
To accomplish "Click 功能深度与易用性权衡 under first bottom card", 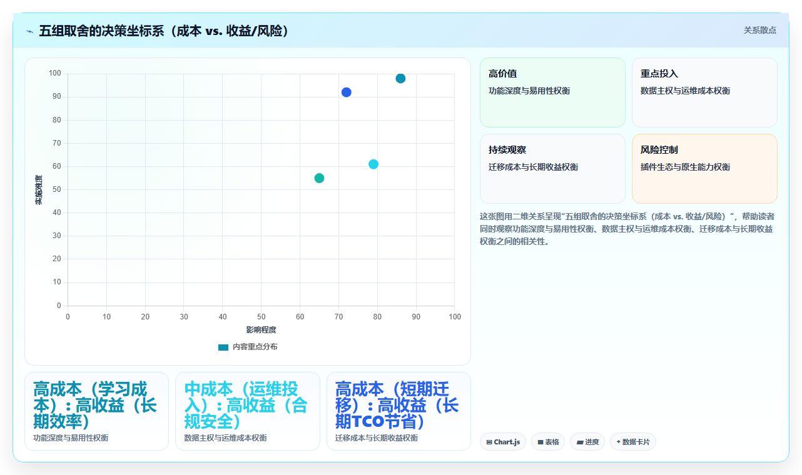I will [x=71, y=438].
